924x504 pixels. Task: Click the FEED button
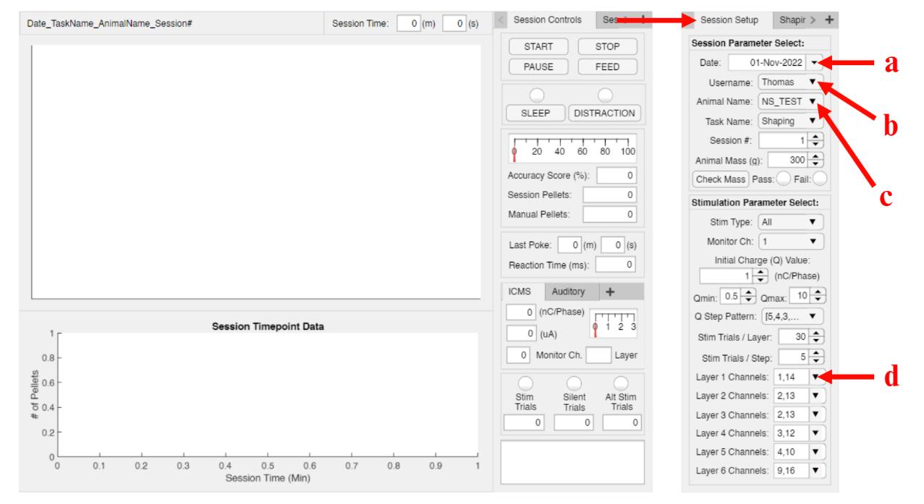tap(608, 66)
